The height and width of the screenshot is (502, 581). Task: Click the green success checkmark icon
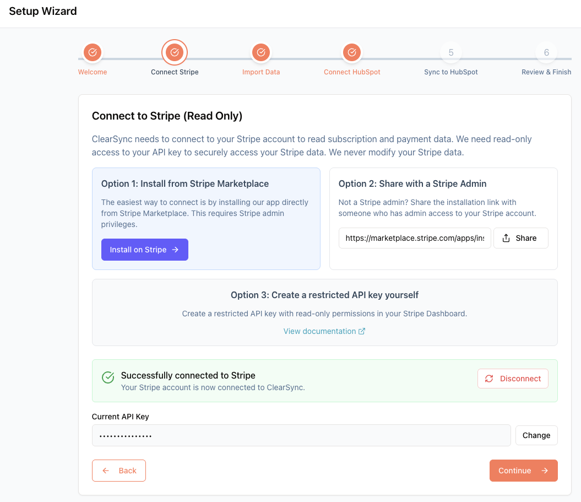108,377
